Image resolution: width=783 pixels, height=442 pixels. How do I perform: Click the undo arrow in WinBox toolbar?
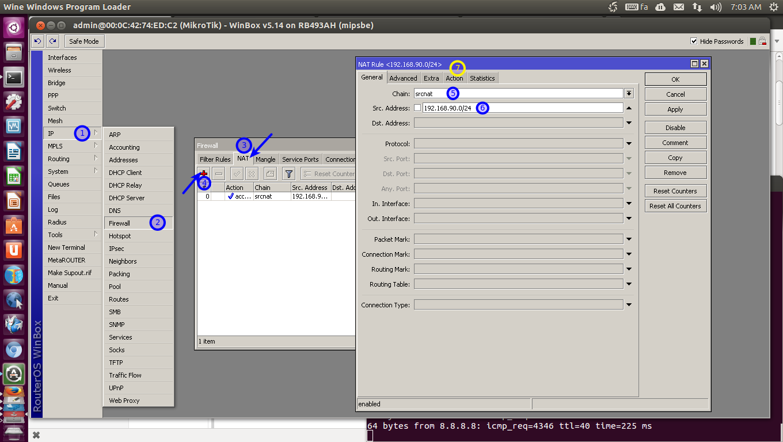(38, 41)
